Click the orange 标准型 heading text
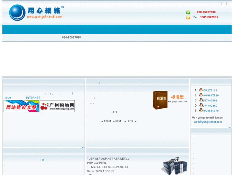The image size is (234, 175). point(177,97)
